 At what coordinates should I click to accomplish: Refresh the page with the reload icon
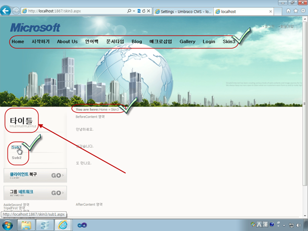coord(144,11)
